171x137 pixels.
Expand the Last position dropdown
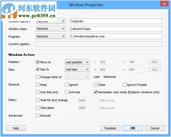(x=77, y=62)
